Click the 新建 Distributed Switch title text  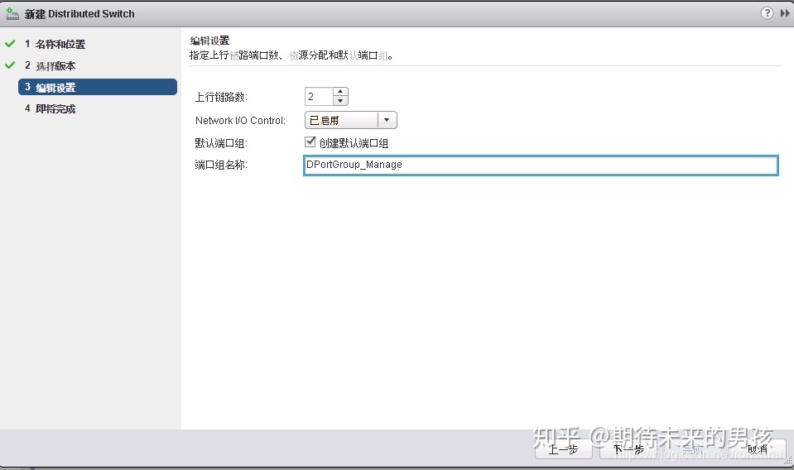[80, 14]
